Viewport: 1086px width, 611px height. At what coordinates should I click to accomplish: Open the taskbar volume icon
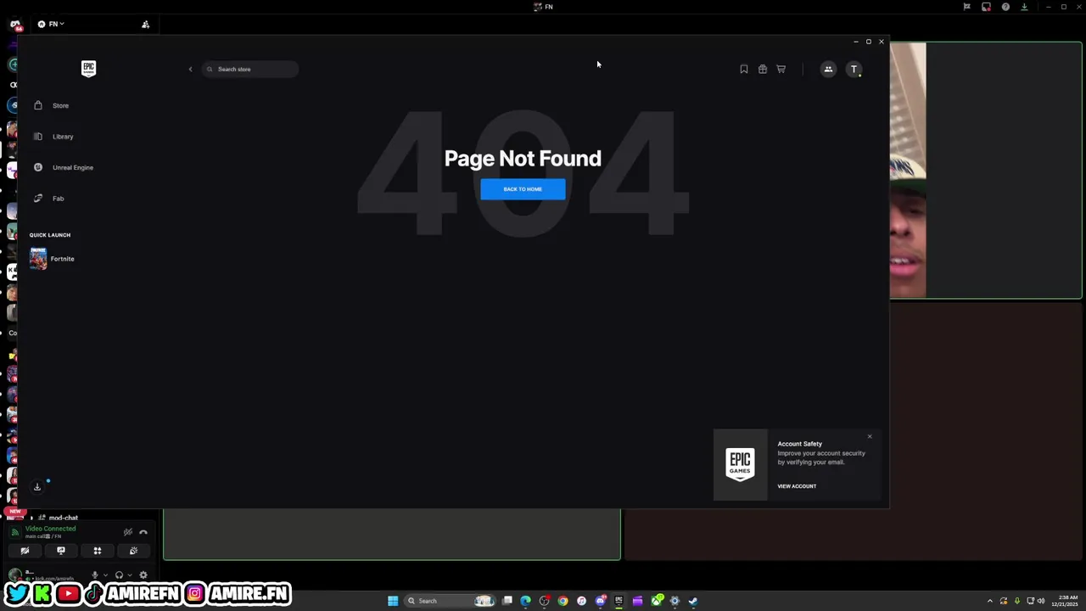[1041, 601]
